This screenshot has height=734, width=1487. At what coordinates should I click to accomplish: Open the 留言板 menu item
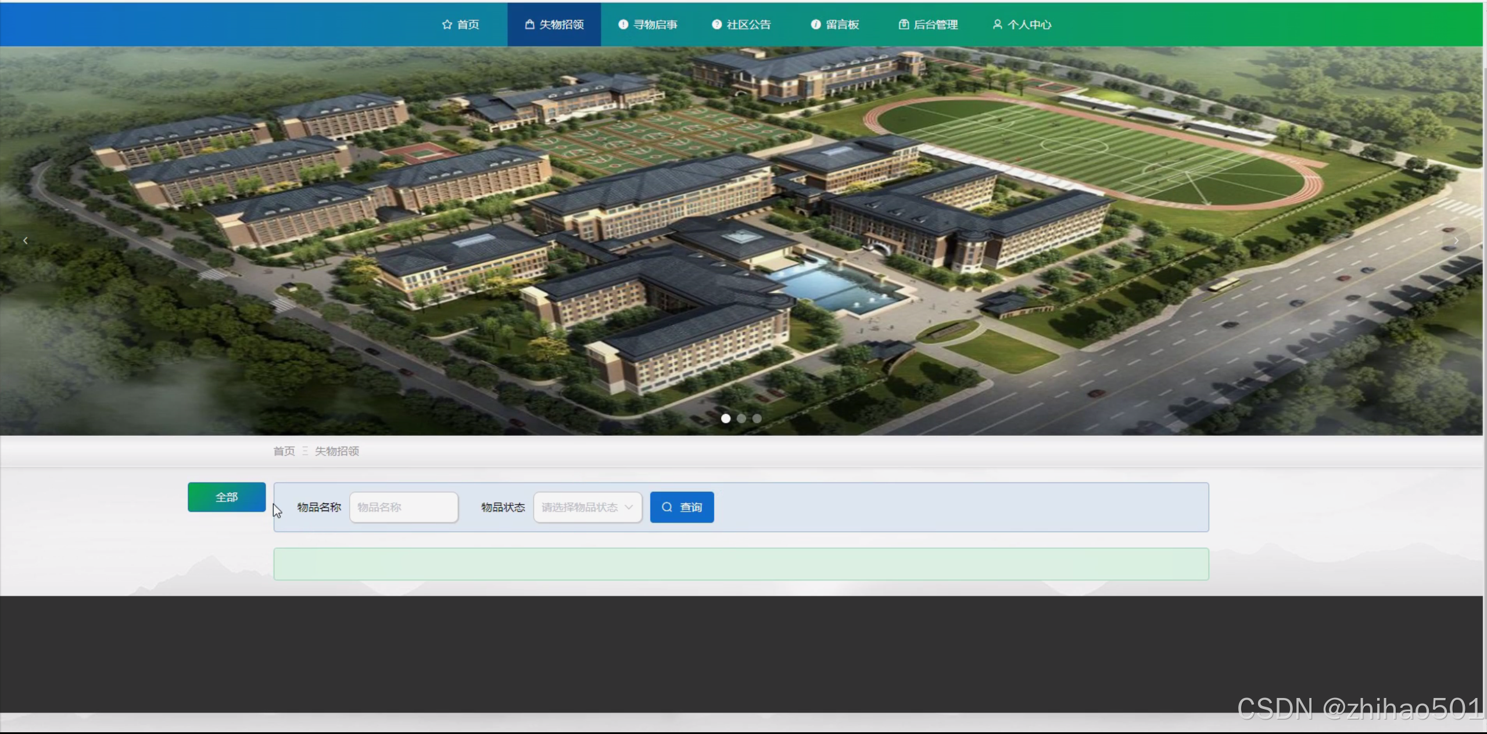point(842,24)
